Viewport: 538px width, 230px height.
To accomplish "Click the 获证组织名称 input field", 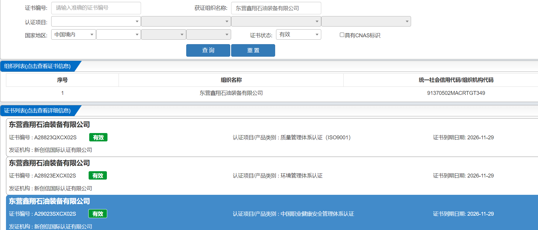I will (x=276, y=8).
